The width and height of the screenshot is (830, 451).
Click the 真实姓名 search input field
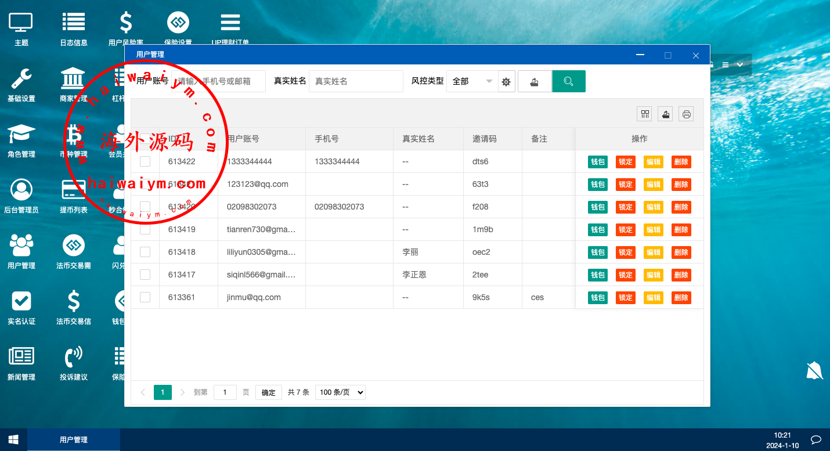pos(356,81)
